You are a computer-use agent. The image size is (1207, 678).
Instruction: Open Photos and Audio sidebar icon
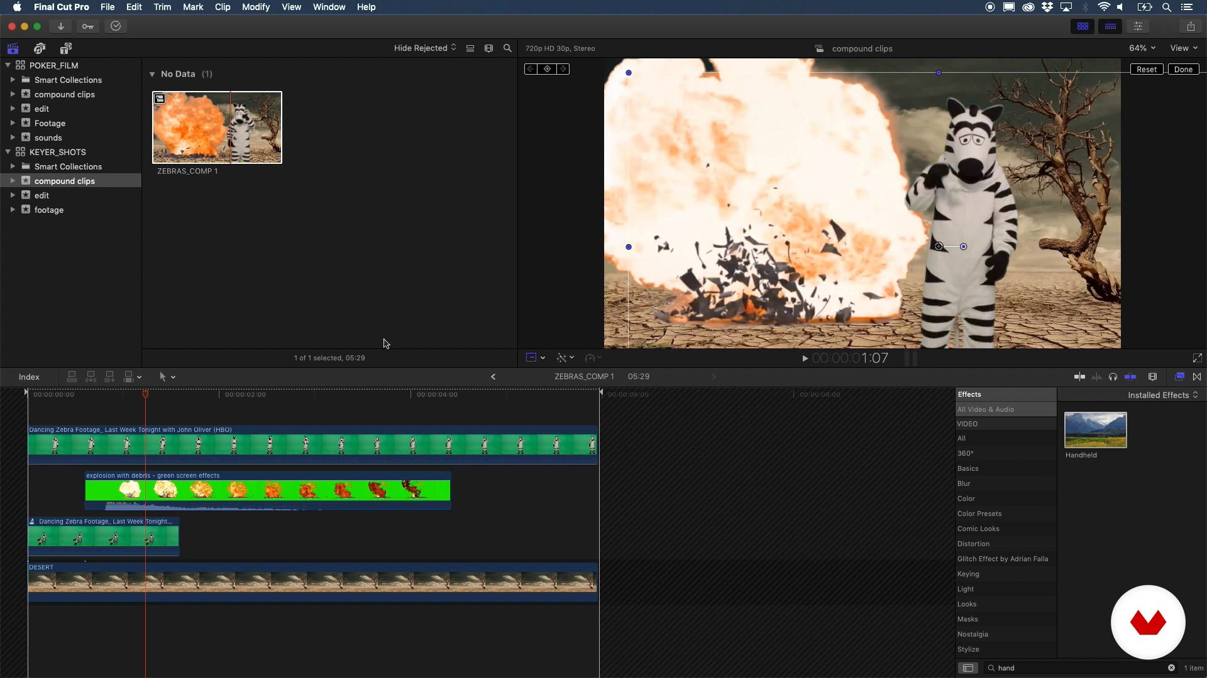tap(40, 48)
